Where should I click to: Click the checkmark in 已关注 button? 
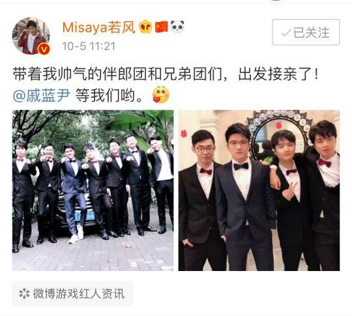pos(286,33)
